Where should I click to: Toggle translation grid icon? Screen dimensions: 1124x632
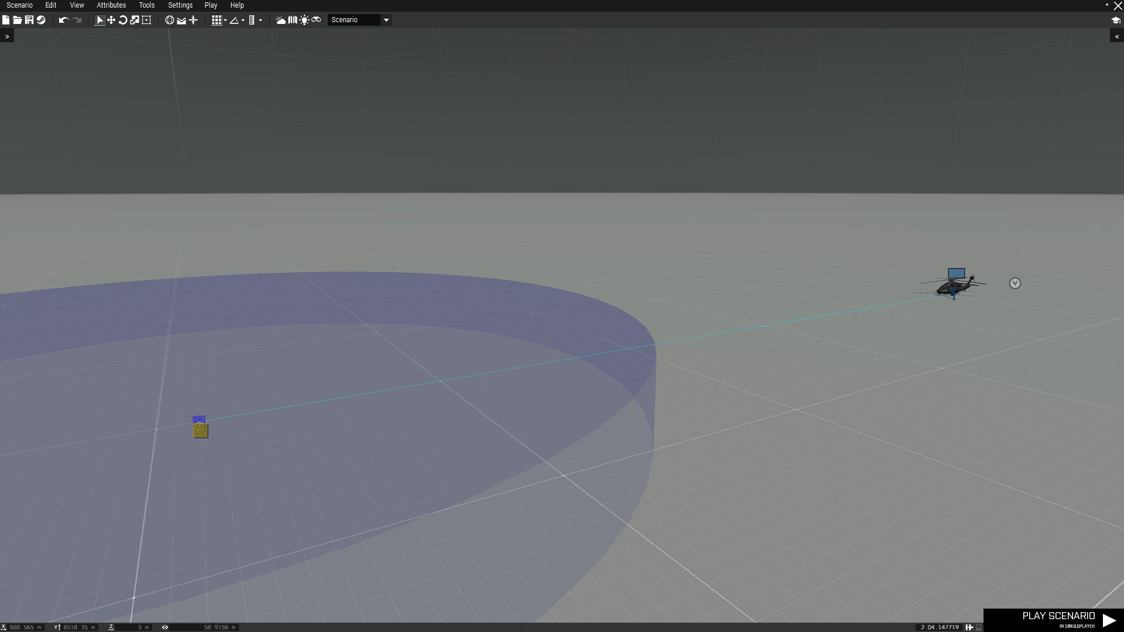coord(217,20)
